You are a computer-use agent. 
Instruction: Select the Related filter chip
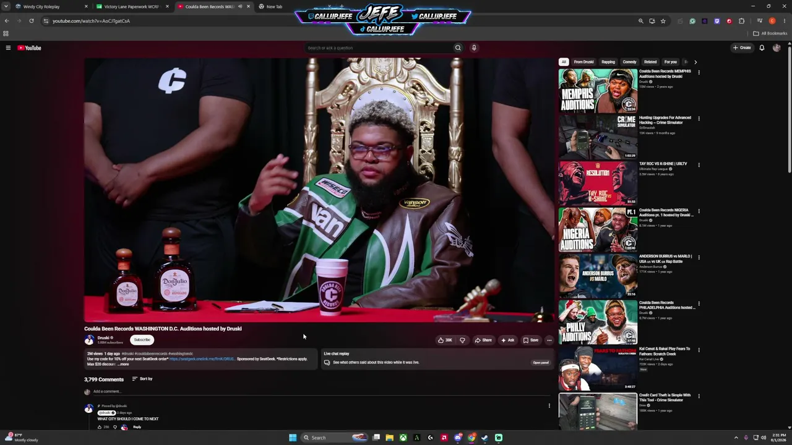[650, 62]
